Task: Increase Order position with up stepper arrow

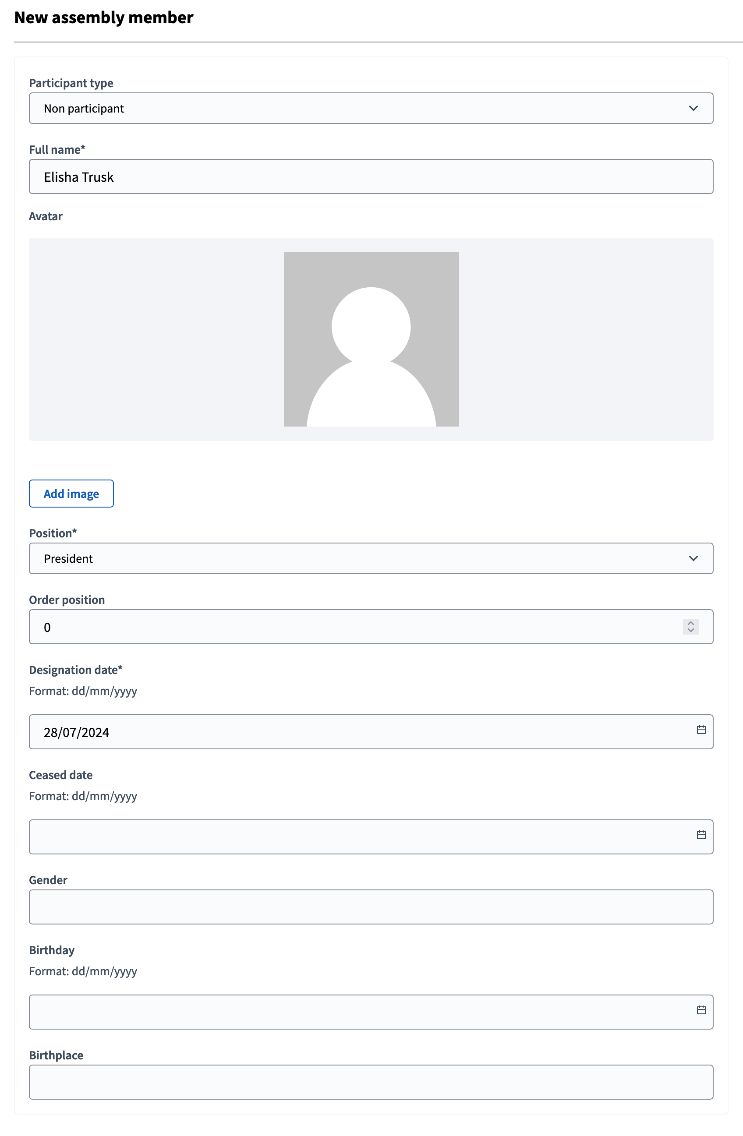Action: 690,623
